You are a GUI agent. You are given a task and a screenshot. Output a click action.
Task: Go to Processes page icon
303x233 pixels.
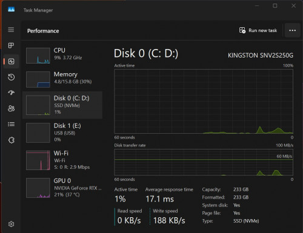coord(11,45)
